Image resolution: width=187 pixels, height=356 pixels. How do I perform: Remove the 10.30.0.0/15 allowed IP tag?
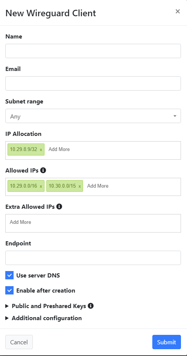click(x=80, y=186)
